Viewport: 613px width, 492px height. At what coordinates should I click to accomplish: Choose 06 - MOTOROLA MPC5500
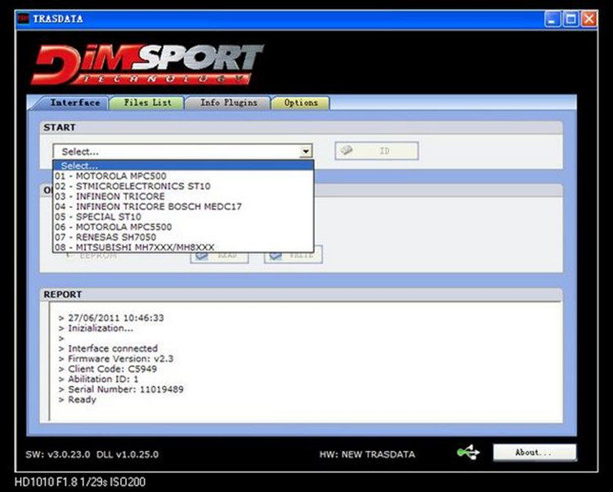pos(183,227)
